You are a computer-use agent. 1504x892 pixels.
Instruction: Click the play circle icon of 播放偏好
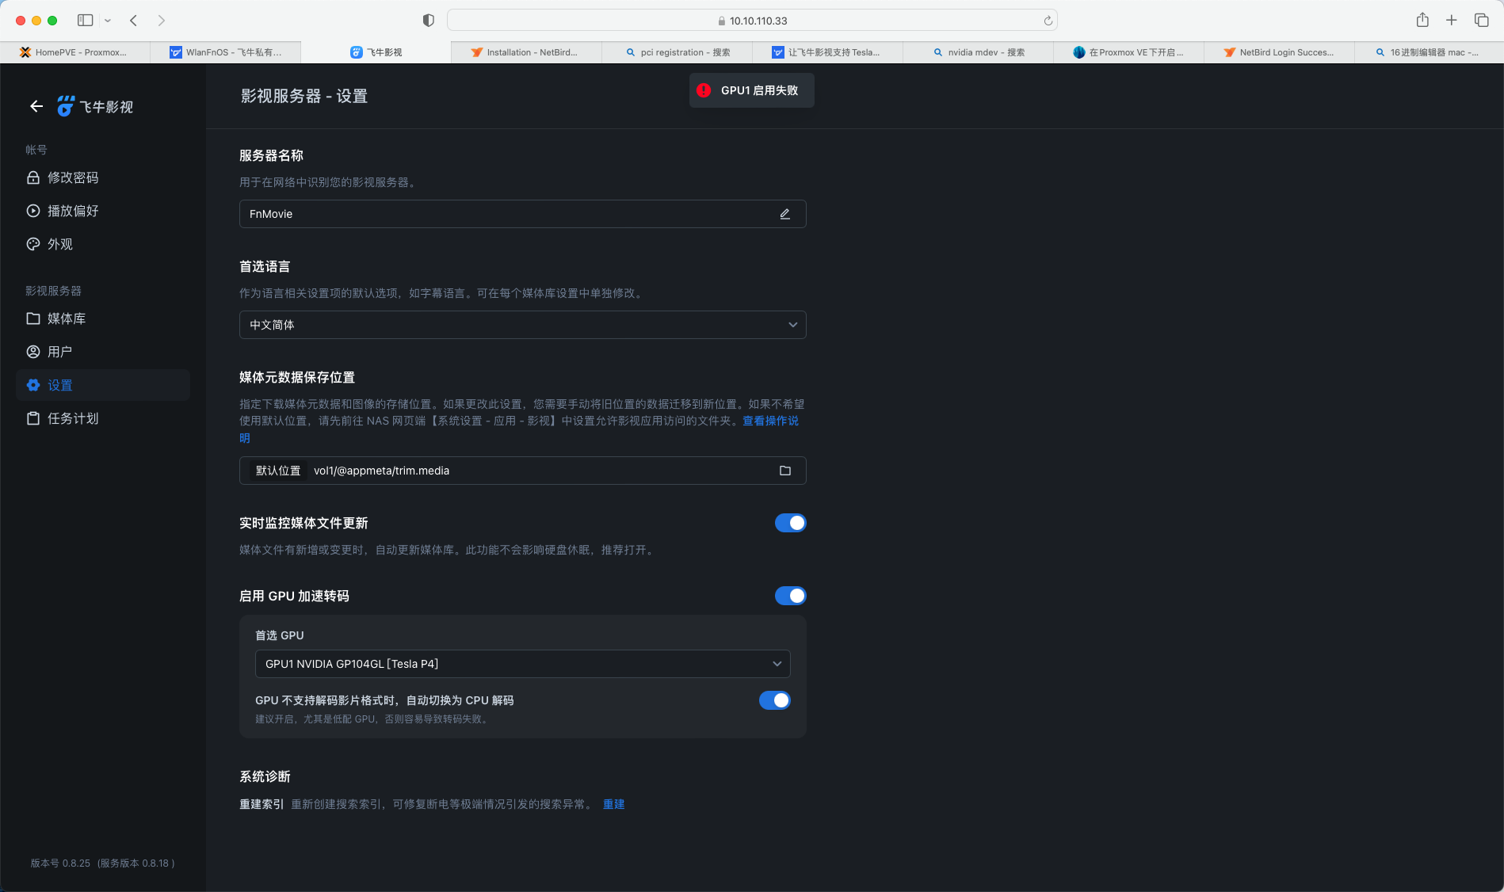[x=33, y=211]
